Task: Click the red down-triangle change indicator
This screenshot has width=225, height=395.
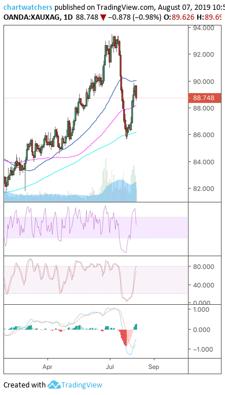Action: 103,18
